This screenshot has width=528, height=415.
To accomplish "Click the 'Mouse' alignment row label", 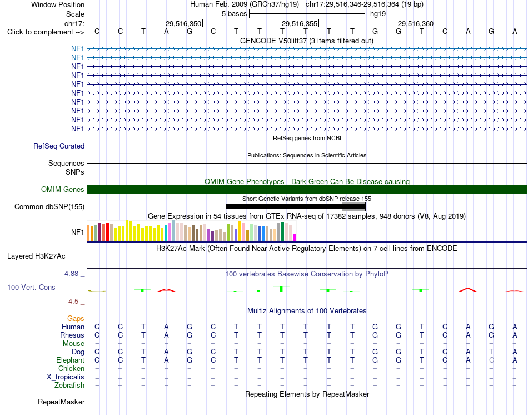I will click(73, 344).
